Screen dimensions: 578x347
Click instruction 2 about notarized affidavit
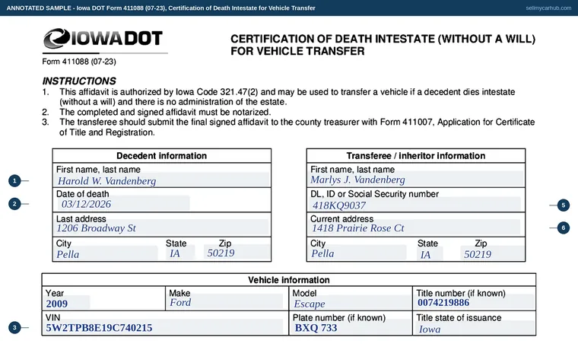point(165,112)
